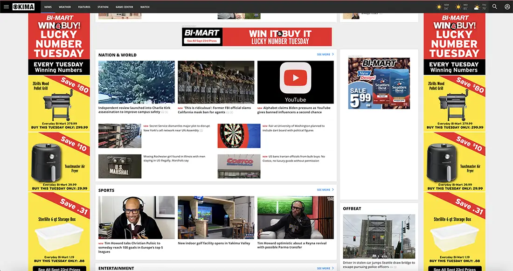This screenshot has width=513, height=271.
Task: Open the Game Center menu item
Action: point(125,7)
